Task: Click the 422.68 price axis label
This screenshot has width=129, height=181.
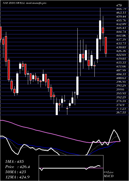Action: (x=121, y=55)
